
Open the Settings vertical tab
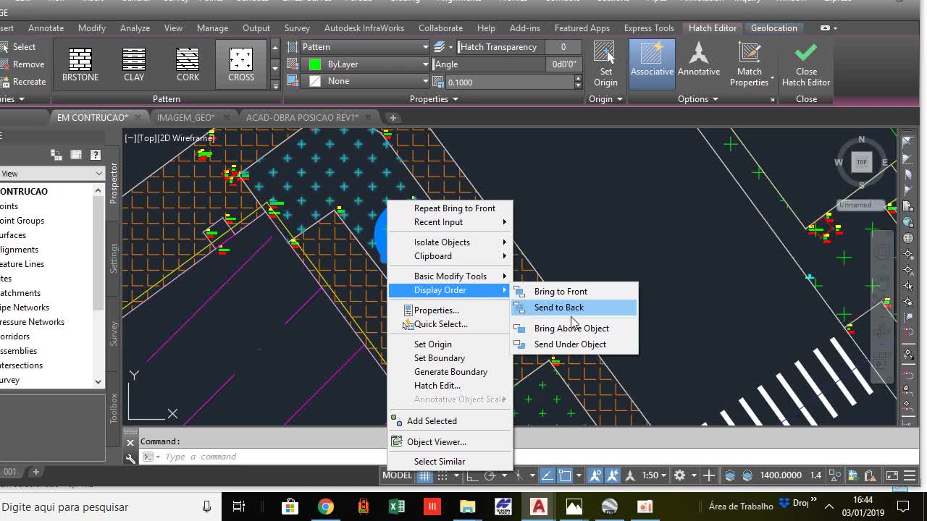[x=114, y=258]
